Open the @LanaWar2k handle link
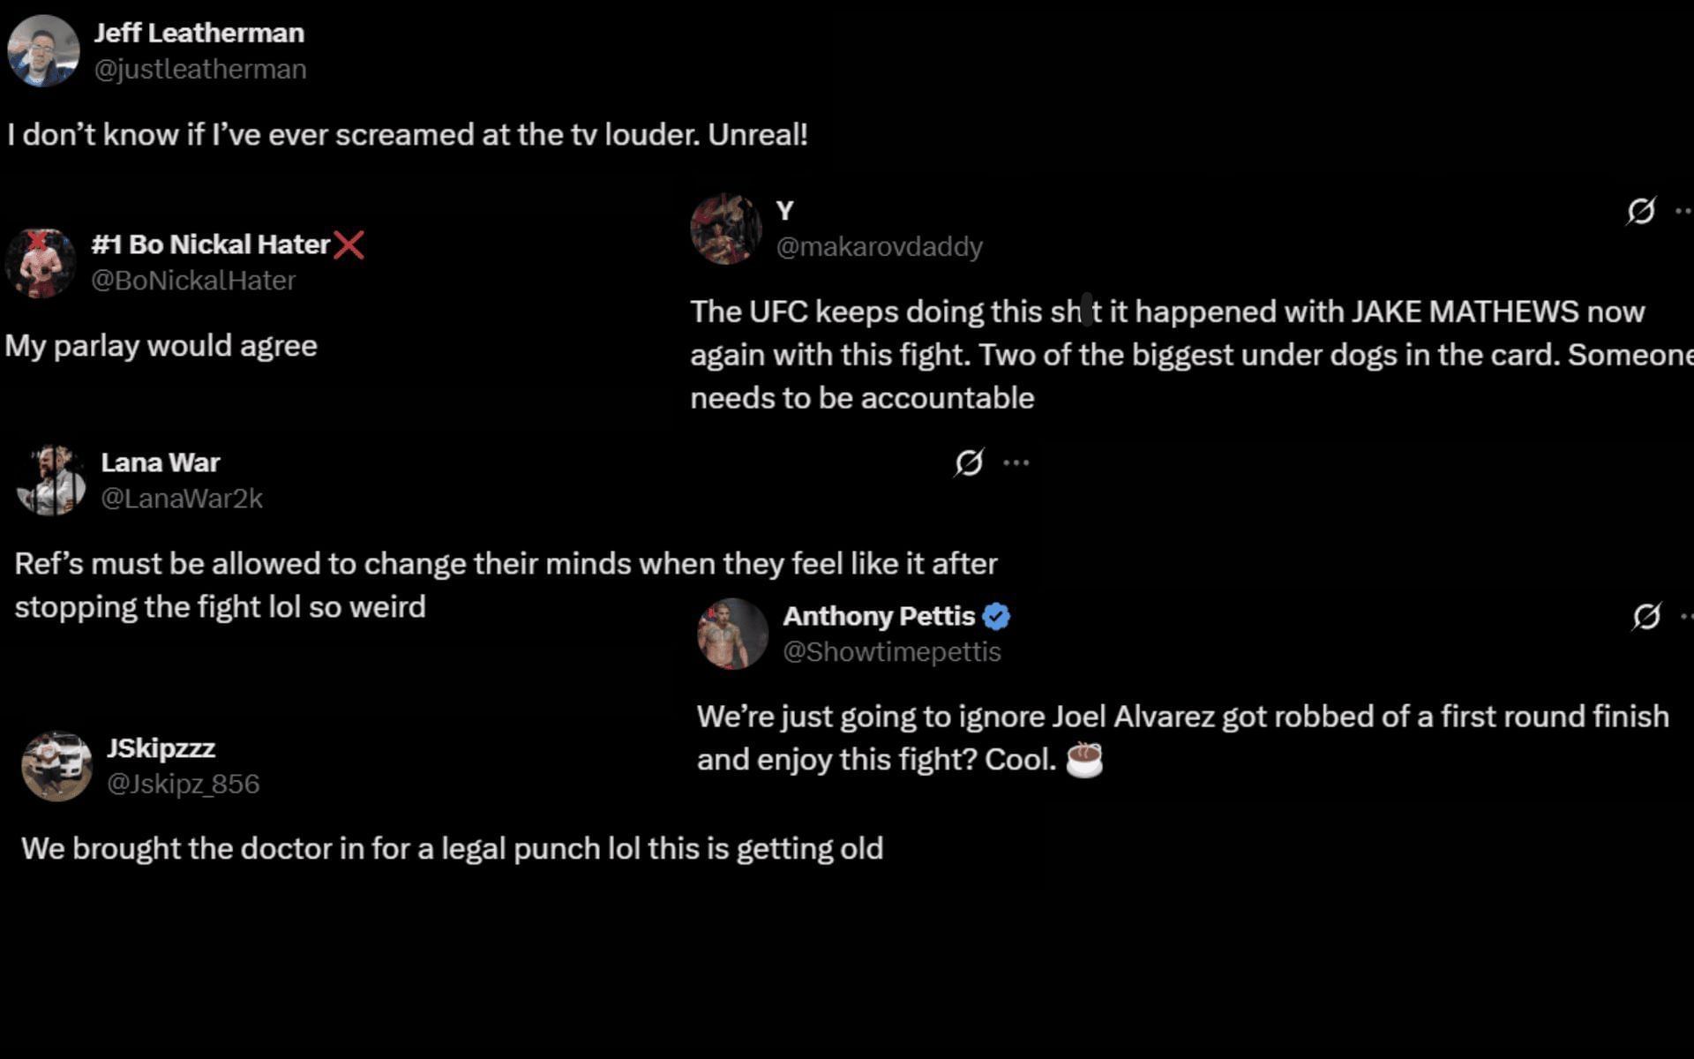The height and width of the screenshot is (1059, 1694). (182, 499)
